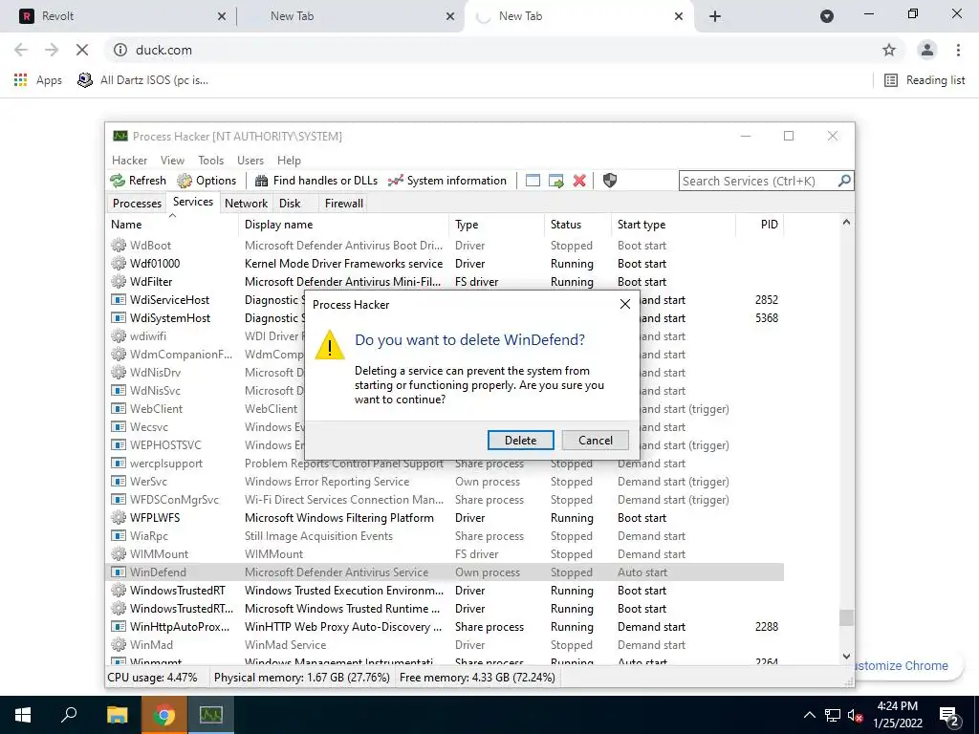Open the Users menu

coord(250,161)
